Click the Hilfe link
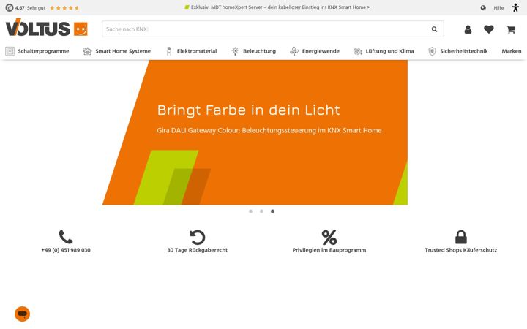527x329 pixels. pos(498,8)
